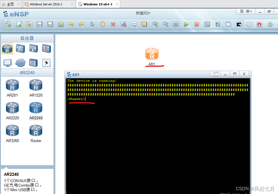Click the new test case toolbar icon
Image resolution: width=278 pixels, height=194 pixels.
tap(19, 24)
